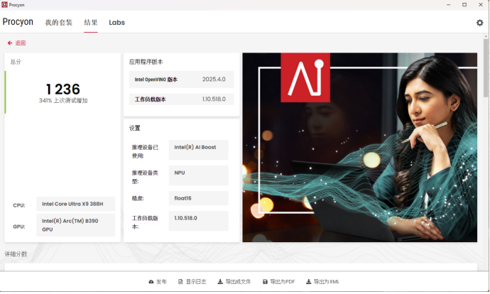The width and height of the screenshot is (490, 294).
Task: Click 导出成文件 to export as file
Action: click(234, 282)
